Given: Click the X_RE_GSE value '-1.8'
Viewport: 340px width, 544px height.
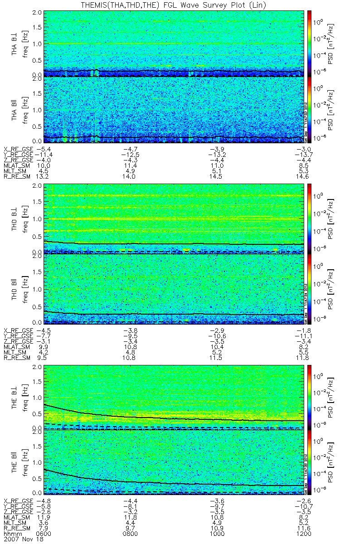Looking at the screenshot, I should pos(304,330).
